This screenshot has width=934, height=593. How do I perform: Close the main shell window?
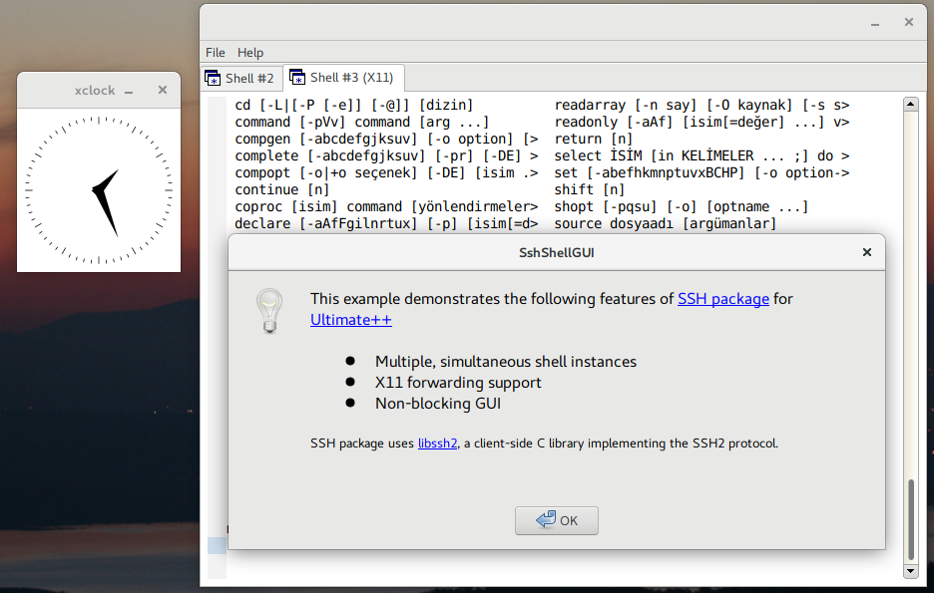(909, 21)
